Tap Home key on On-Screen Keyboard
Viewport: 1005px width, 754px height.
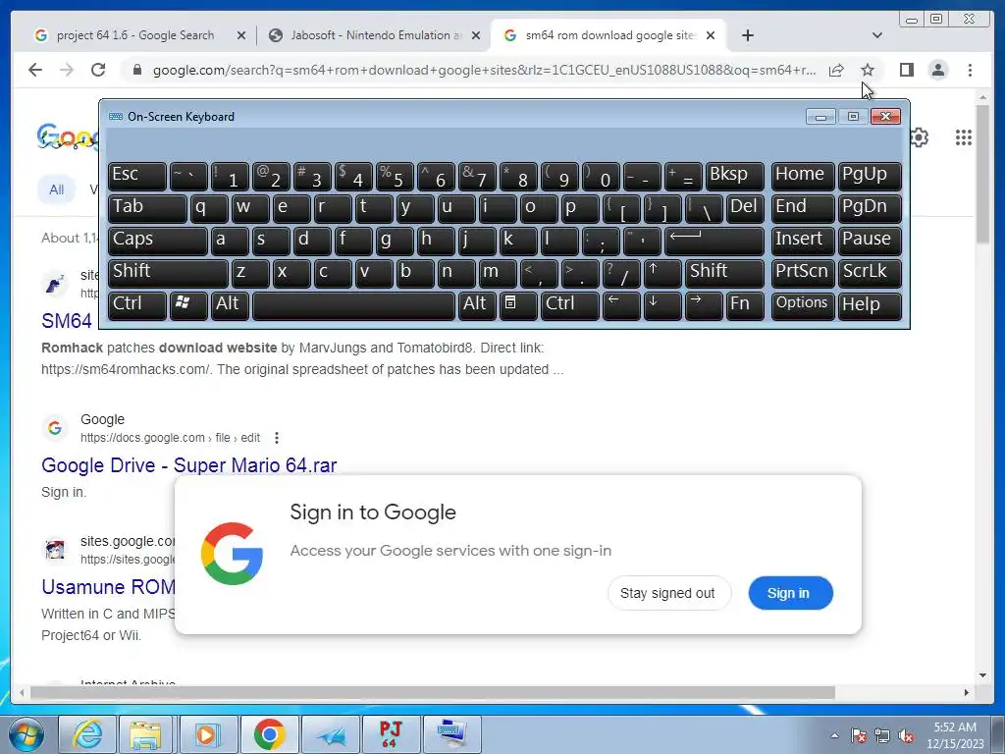pyautogui.click(x=803, y=176)
